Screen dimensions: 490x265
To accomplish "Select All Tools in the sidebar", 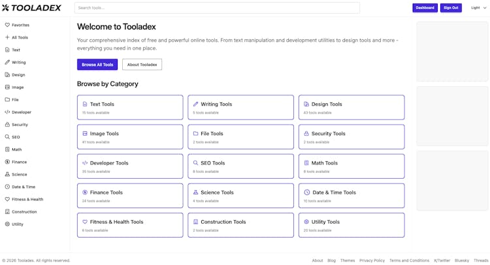I will pos(20,37).
